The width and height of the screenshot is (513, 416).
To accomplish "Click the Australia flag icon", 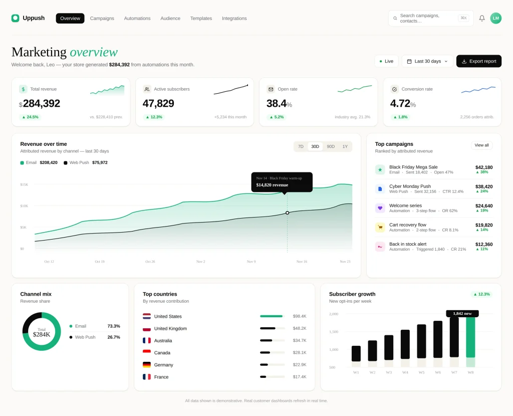I will tap(147, 340).
